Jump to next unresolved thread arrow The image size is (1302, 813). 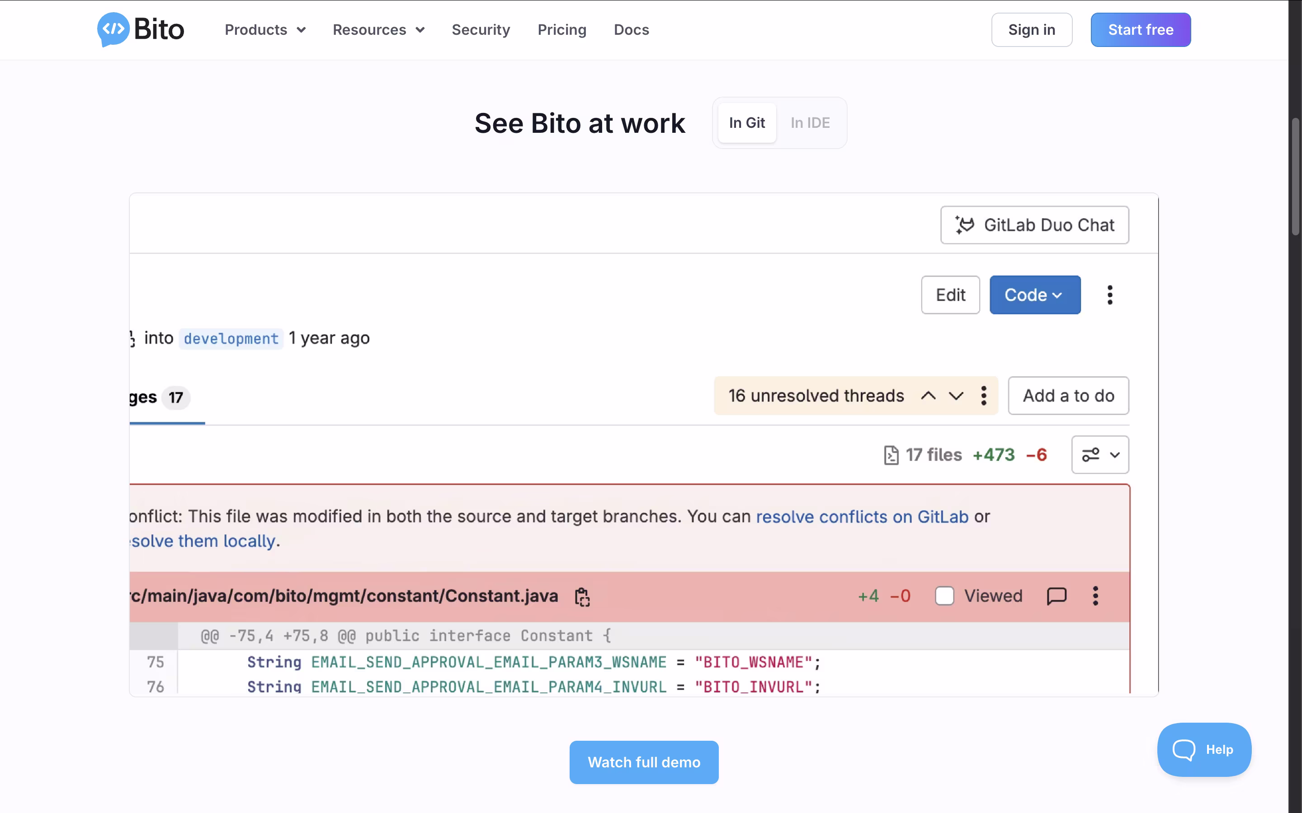pos(956,396)
